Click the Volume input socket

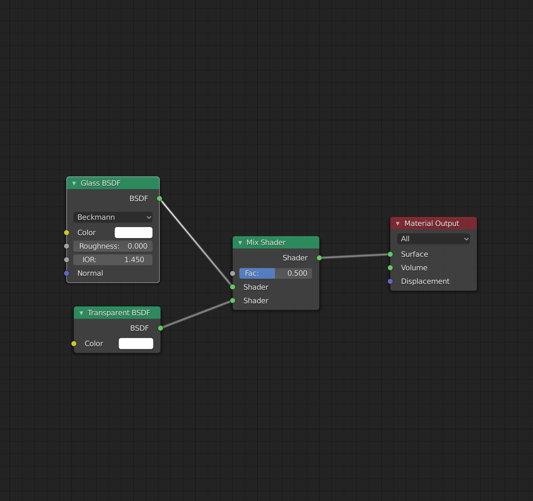(390, 268)
